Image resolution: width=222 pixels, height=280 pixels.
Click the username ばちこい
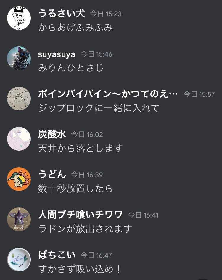coord(57,255)
